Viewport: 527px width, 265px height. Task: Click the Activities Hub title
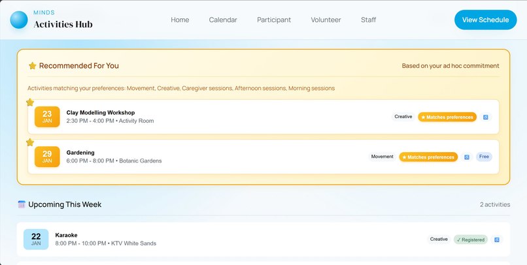pyautogui.click(x=63, y=24)
